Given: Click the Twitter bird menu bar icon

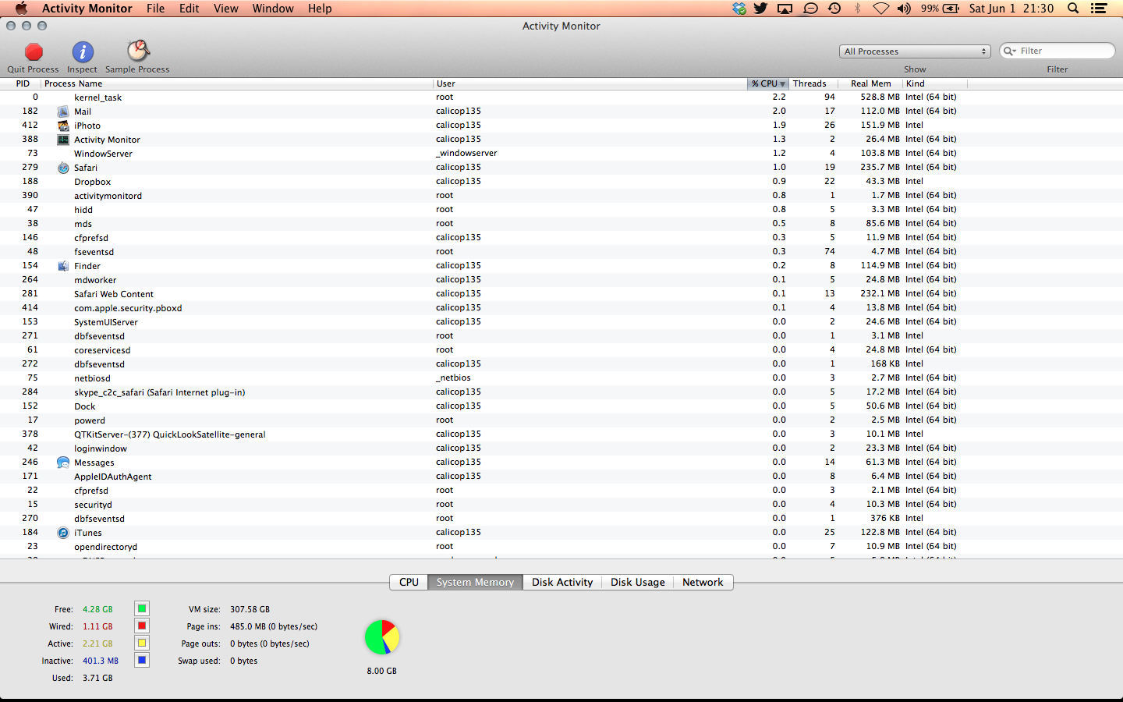Looking at the screenshot, I should [x=760, y=8].
